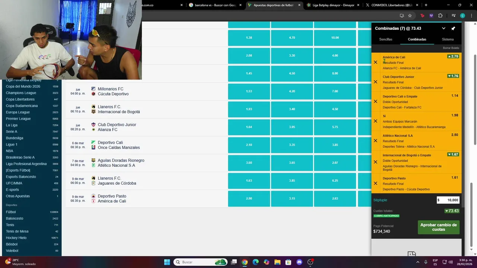The image size is (477, 268).
Task: Open Discord from the taskbar
Action: click(x=299, y=262)
